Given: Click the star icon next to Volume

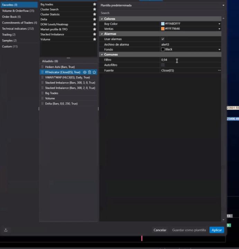Looking at the screenshot, I should [94, 39].
